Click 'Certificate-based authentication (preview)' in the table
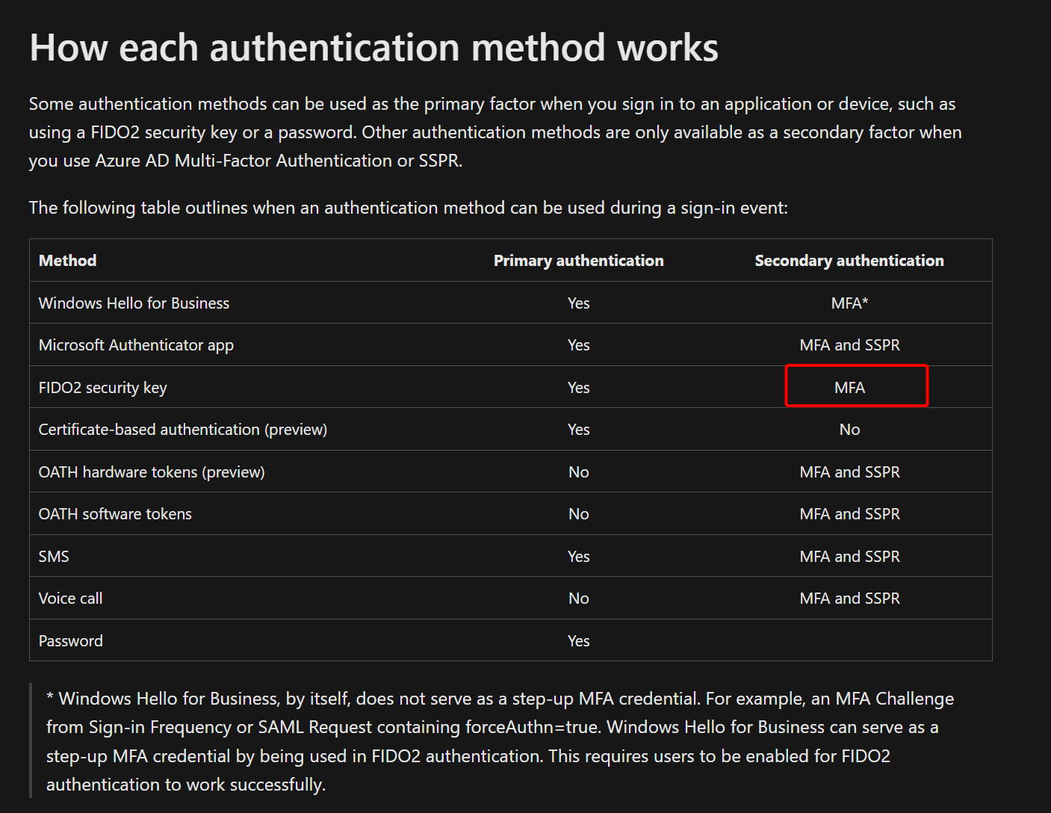Viewport: 1051px width, 813px height. [182, 429]
